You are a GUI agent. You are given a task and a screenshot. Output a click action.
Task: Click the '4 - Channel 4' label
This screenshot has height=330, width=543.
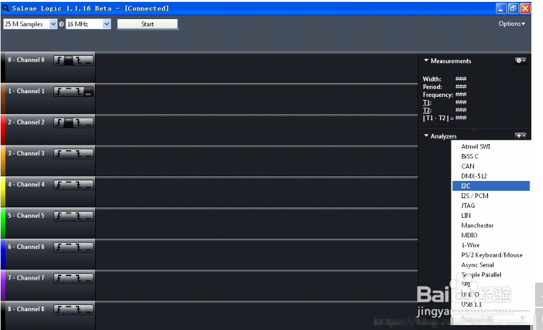(x=26, y=185)
